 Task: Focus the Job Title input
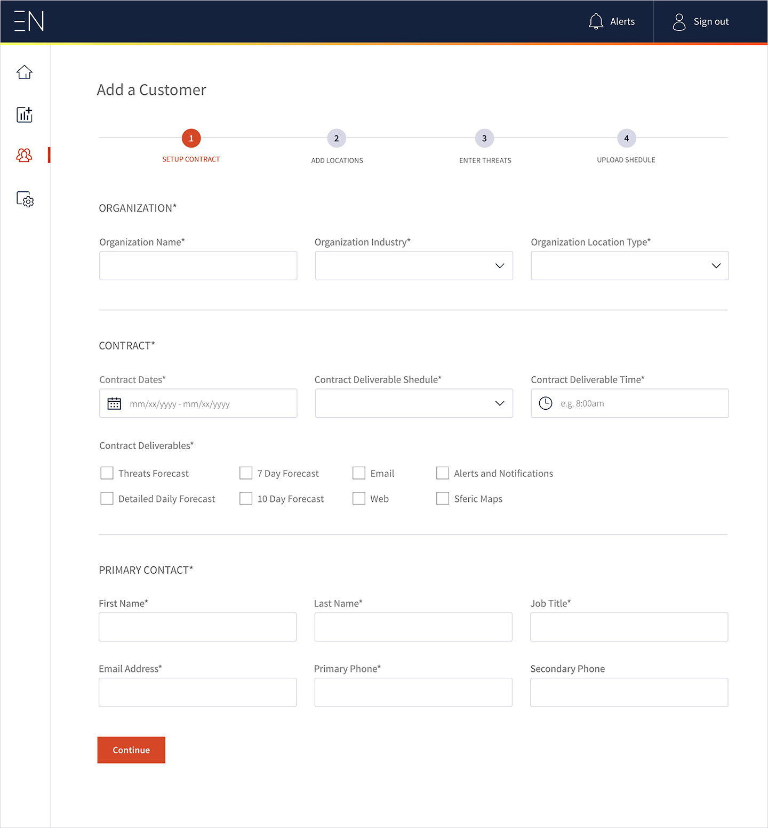coord(629,627)
